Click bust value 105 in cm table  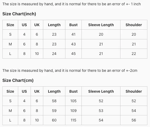[73, 101]
